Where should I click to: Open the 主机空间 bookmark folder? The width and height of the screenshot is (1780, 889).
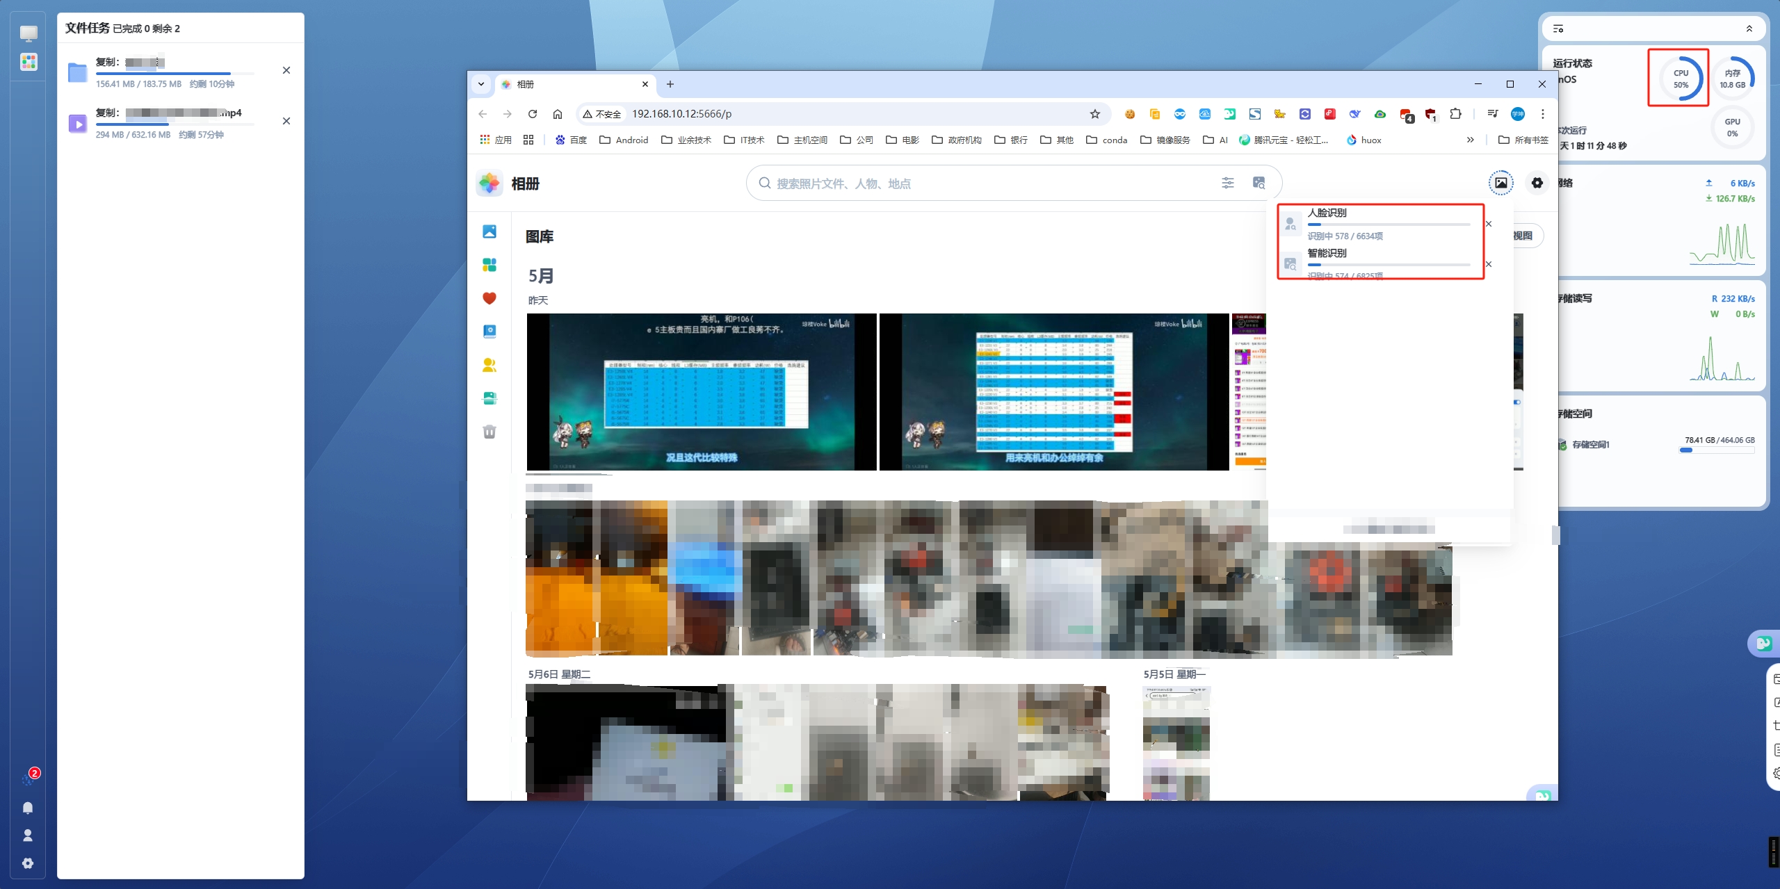(802, 140)
